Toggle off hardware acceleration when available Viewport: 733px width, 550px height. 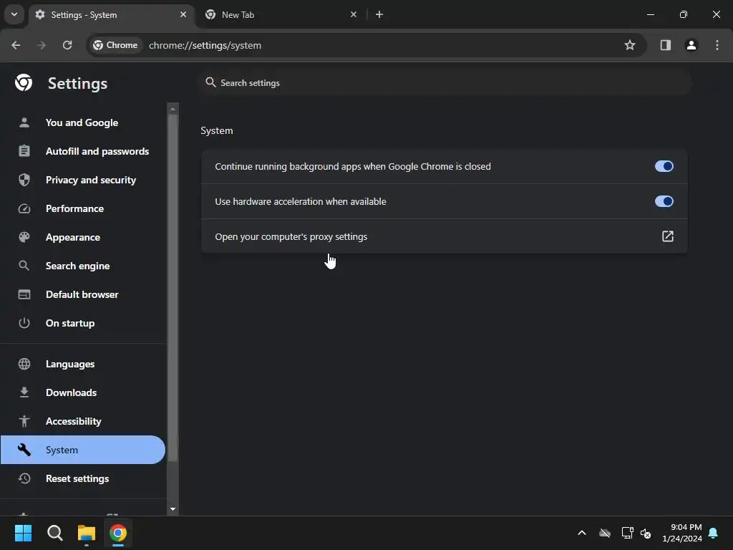pyautogui.click(x=664, y=201)
